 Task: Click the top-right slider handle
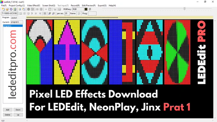coord(184,9)
